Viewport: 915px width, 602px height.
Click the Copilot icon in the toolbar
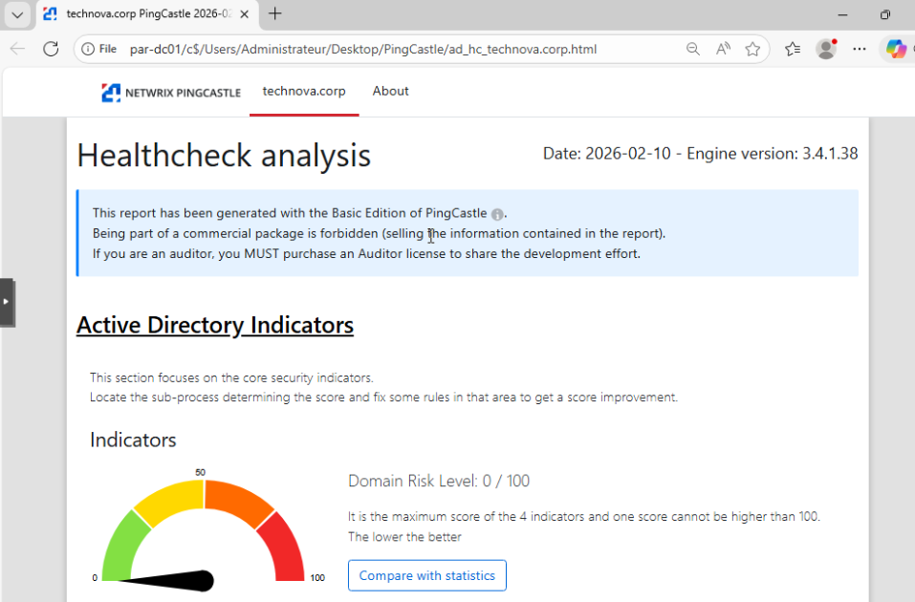(x=897, y=49)
